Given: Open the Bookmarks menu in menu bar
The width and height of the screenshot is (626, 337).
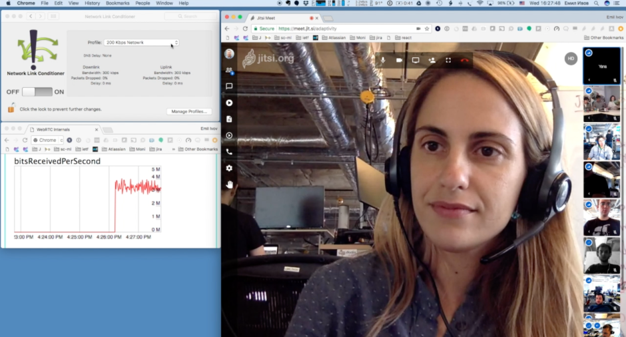Looking at the screenshot, I should (x=117, y=3).
